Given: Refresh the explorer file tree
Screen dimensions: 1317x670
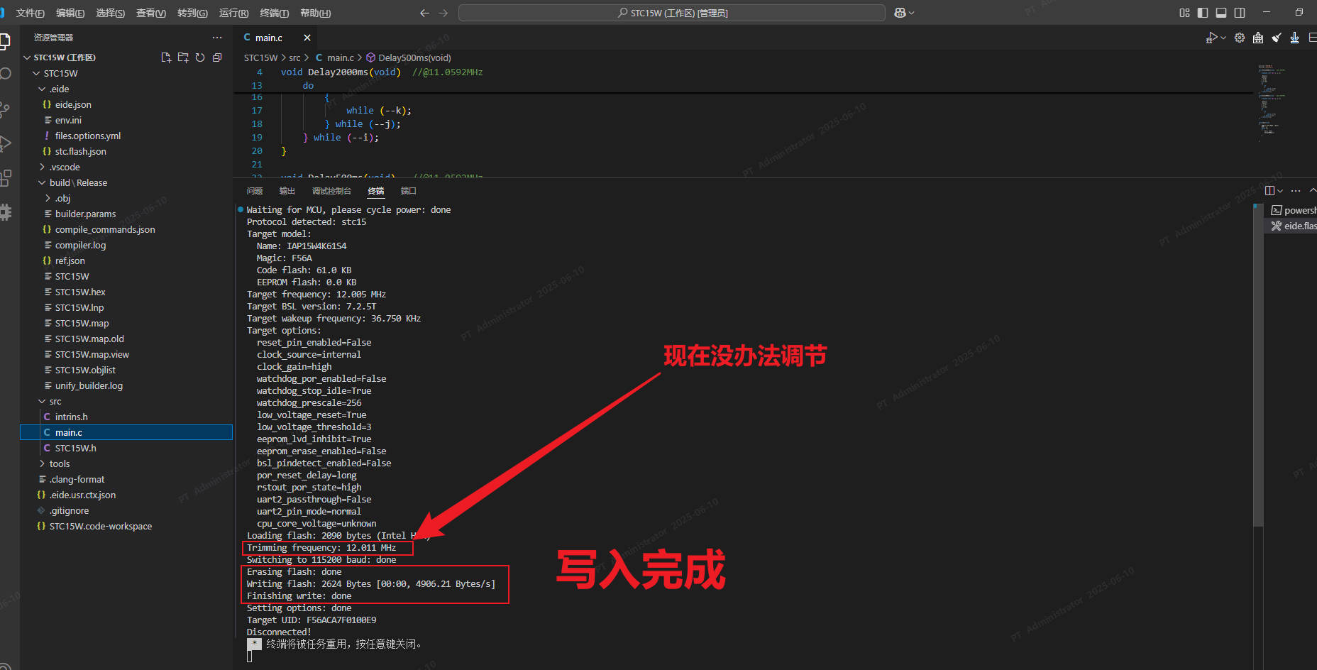Looking at the screenshot, I should point(200,57).
